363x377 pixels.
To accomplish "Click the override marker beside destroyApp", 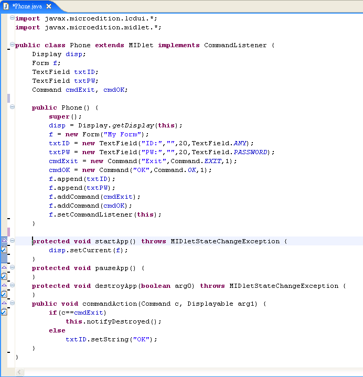I will tap(4, 285).
